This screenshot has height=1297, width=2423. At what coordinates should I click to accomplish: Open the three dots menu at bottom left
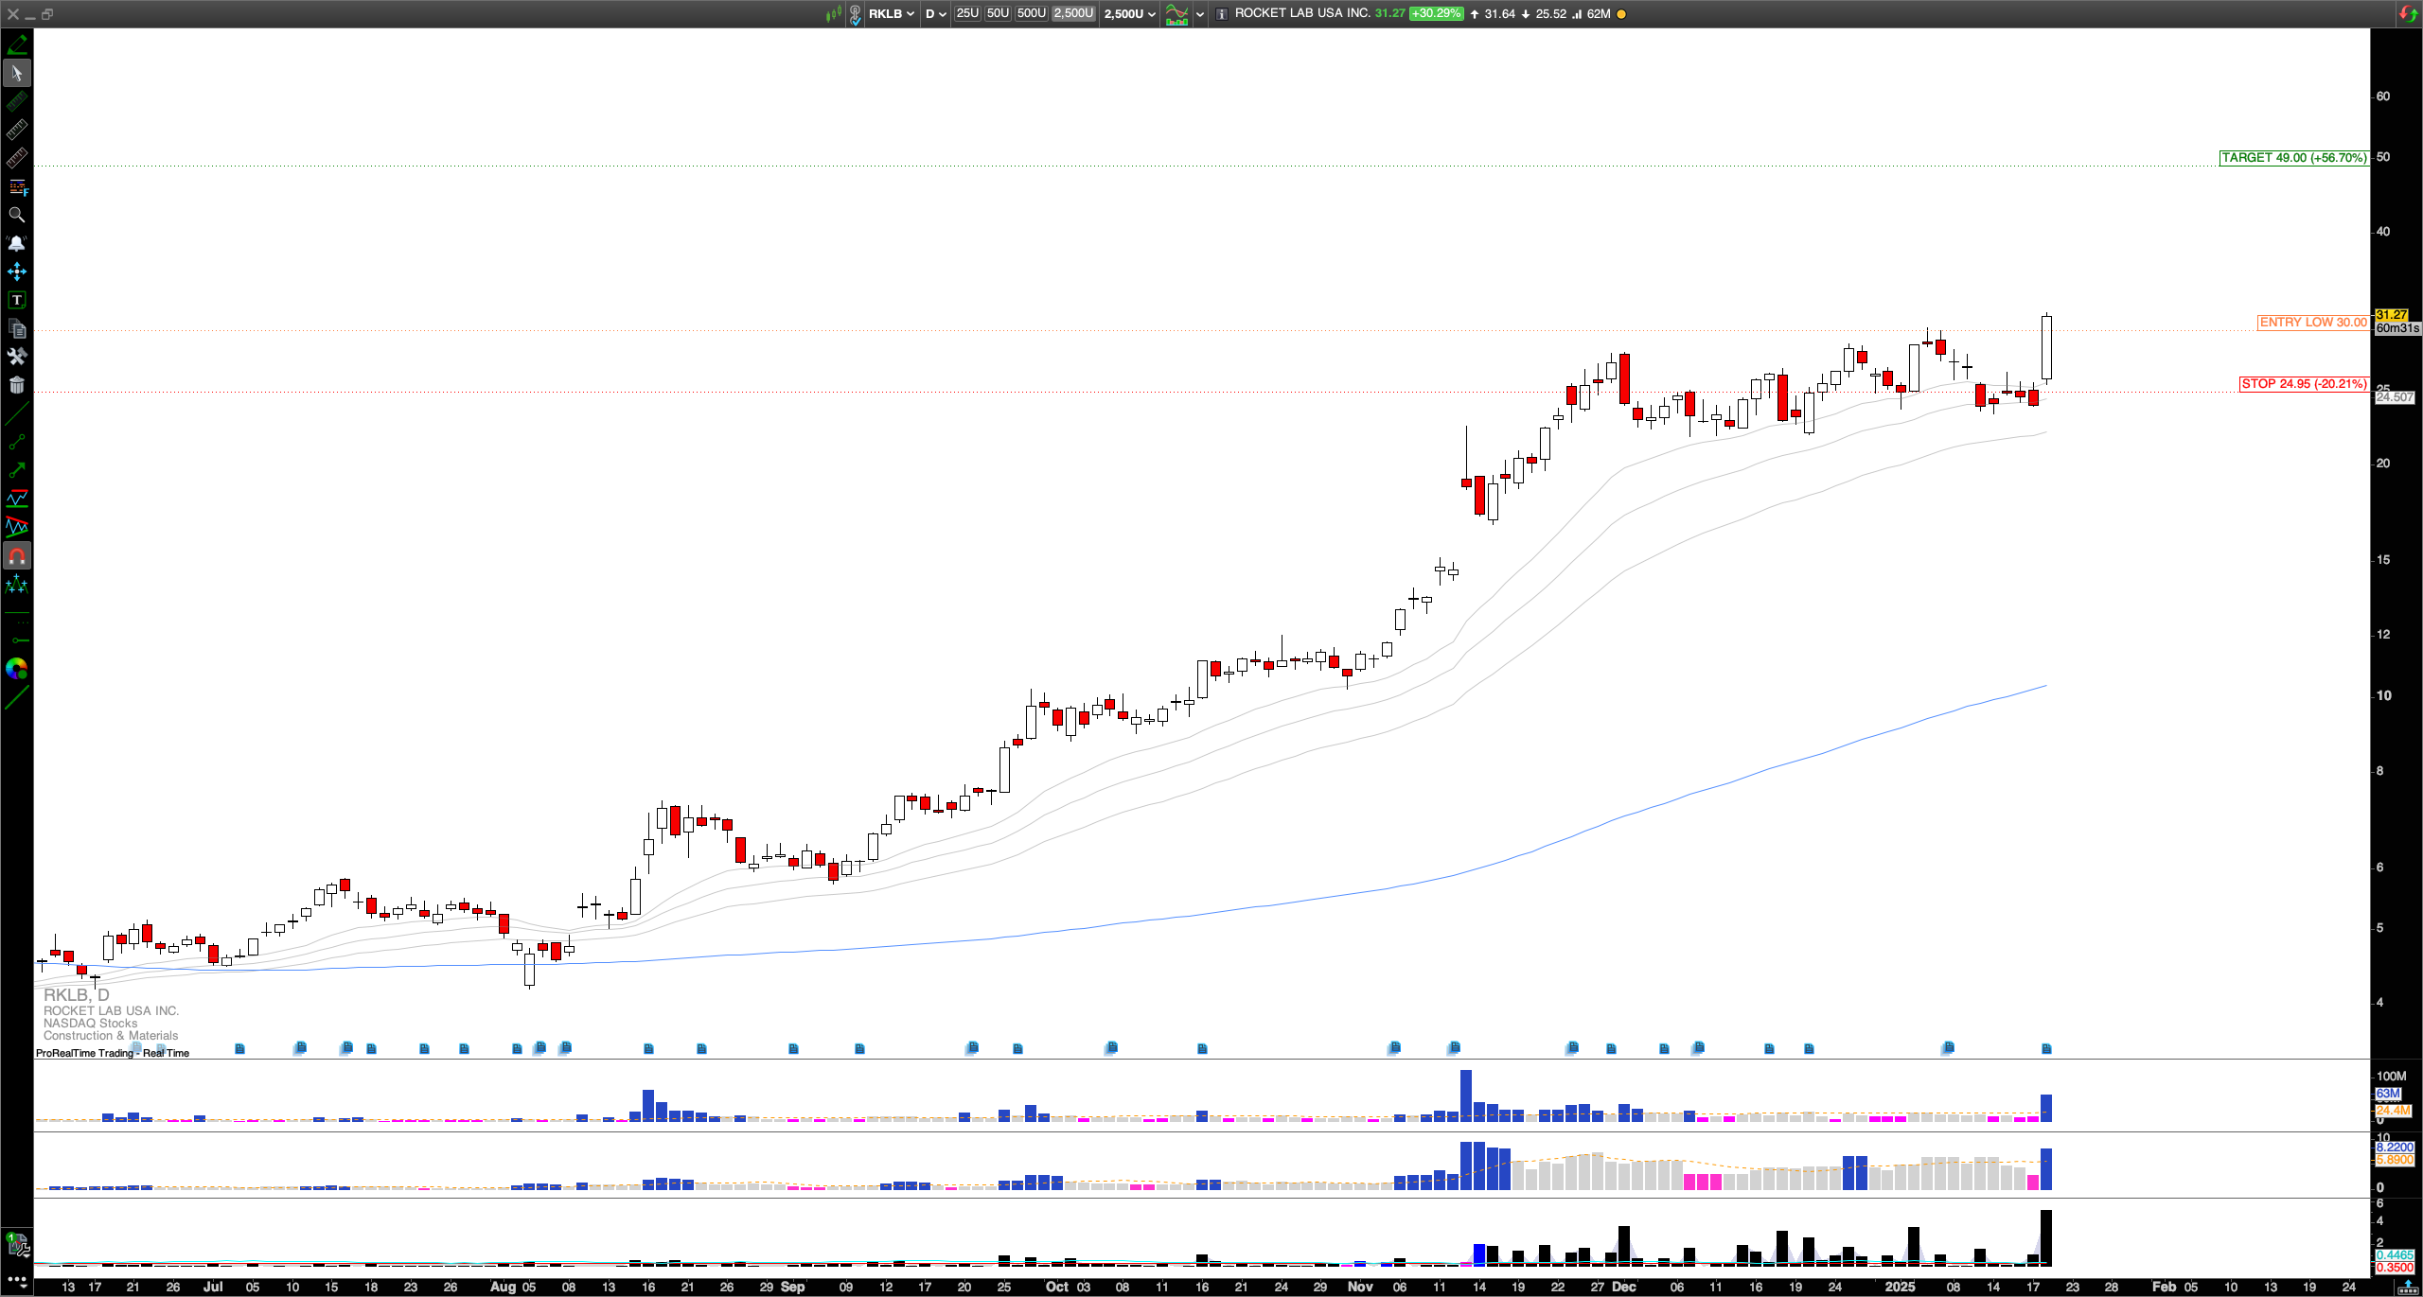pos(17,1280)
